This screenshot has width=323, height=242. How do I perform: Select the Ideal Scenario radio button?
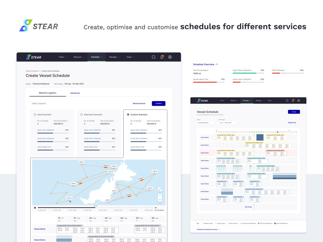[x=35, y=114]
